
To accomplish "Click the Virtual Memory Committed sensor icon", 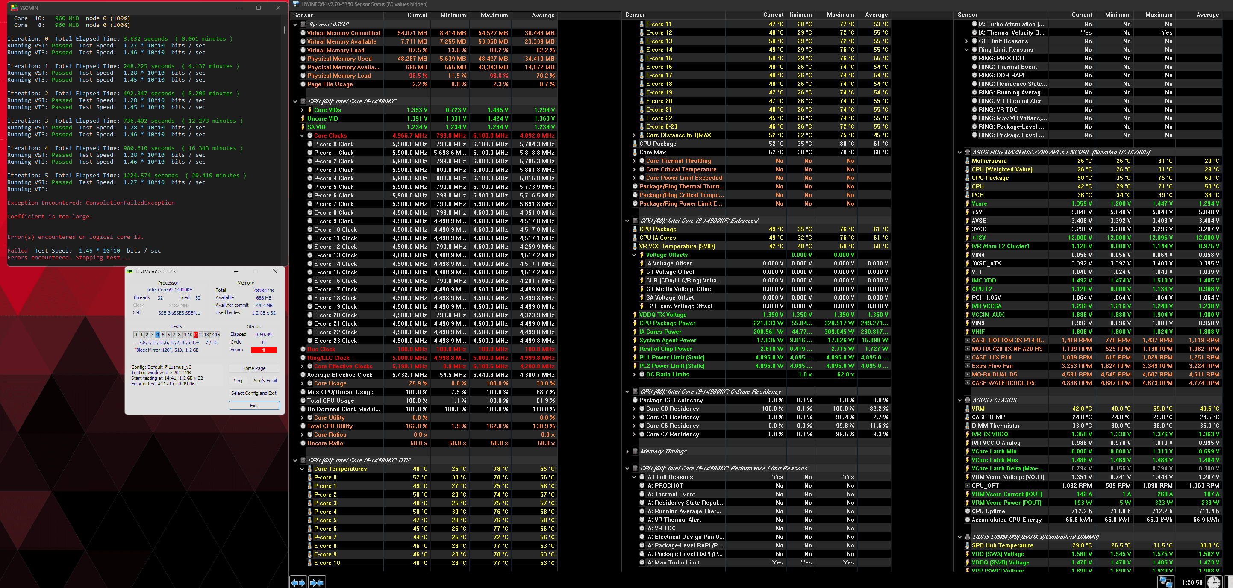I will coord(303,33).
